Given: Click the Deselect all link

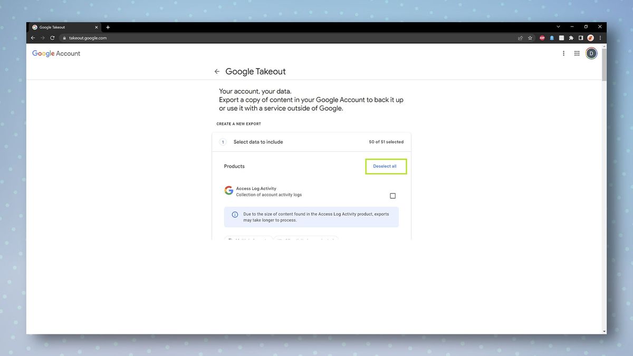Looking at the screenshot, I should tap(386, 166).
